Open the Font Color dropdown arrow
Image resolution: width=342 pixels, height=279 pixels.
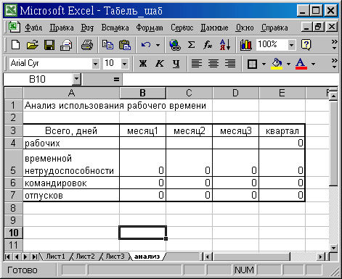point(313,64)
